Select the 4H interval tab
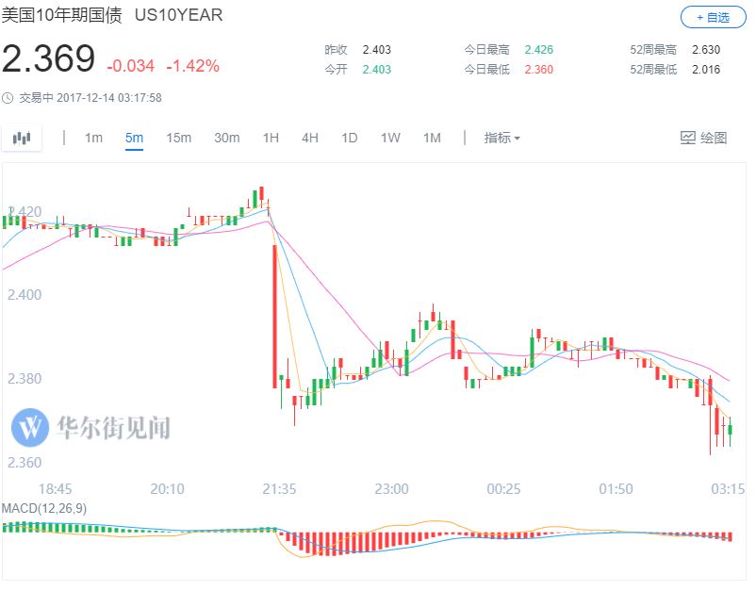Screen dimensions: 756x591 (310, 139)
